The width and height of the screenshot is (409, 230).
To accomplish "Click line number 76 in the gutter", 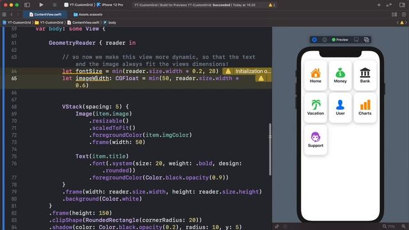I will (14, 164).
